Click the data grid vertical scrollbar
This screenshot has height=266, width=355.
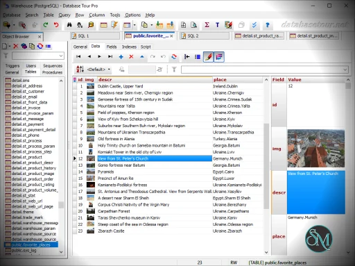266,165
